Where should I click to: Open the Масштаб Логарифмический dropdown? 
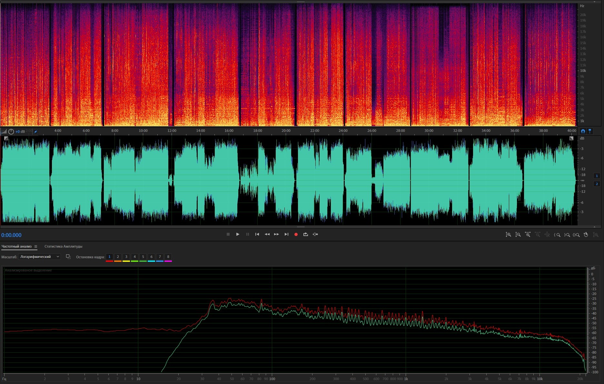coord(39,257)
